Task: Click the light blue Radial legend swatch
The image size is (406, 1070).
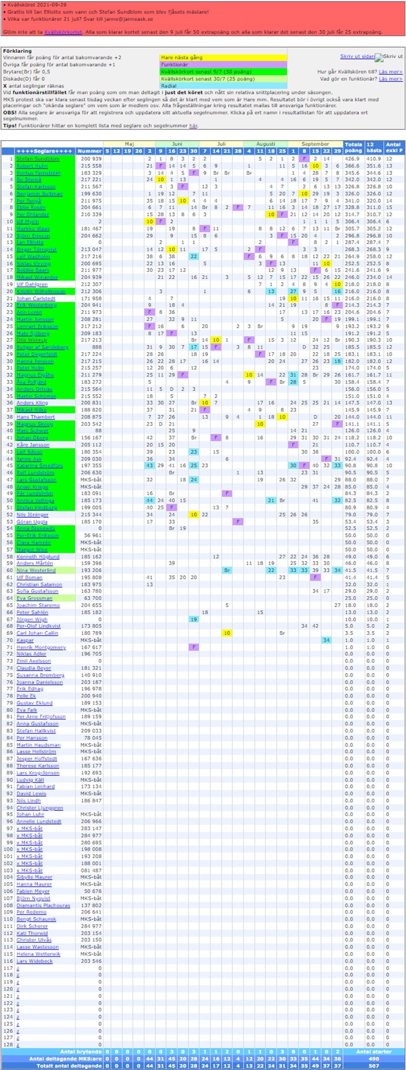Action: click(223, 86)
